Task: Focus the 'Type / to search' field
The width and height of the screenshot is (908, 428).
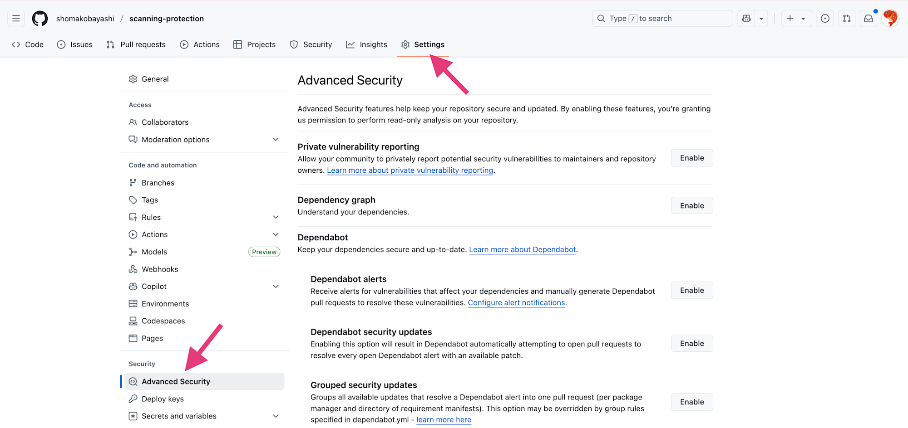Action: (x=662, y=19)
